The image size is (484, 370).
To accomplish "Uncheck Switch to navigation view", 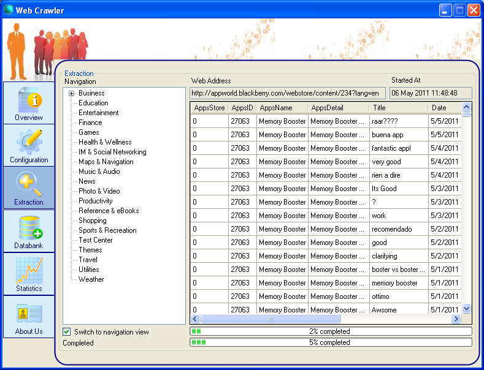I will (66, 332).
